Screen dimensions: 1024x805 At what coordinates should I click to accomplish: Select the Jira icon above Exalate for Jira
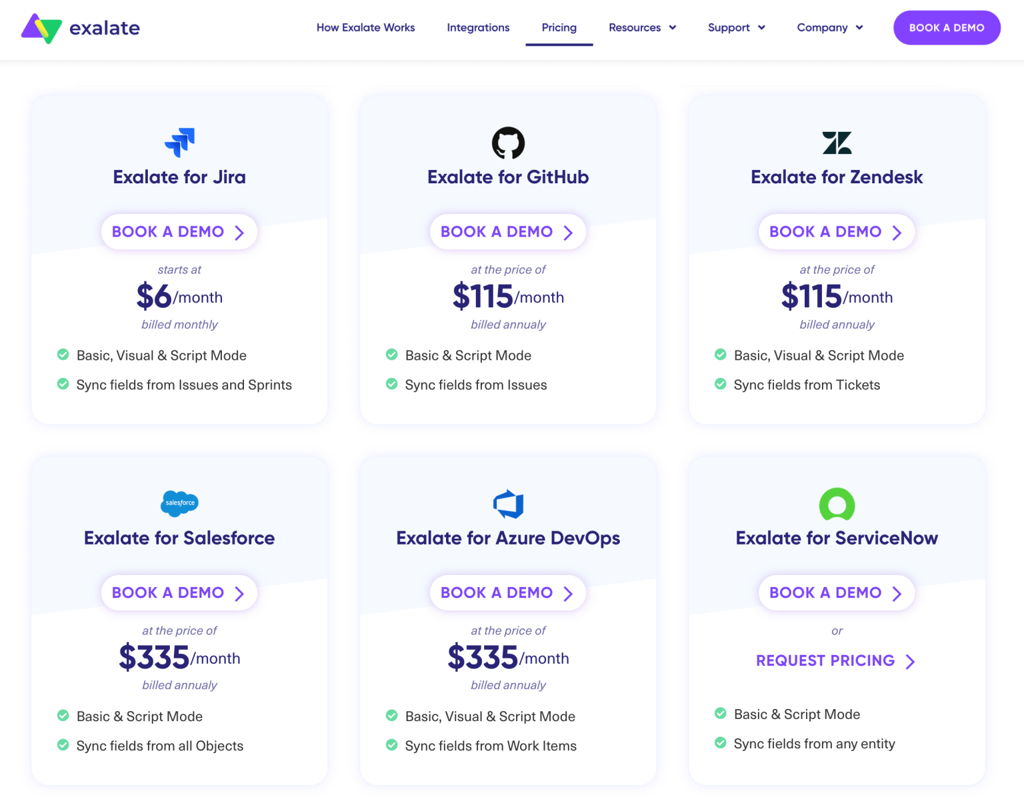(x=179, y=143)
